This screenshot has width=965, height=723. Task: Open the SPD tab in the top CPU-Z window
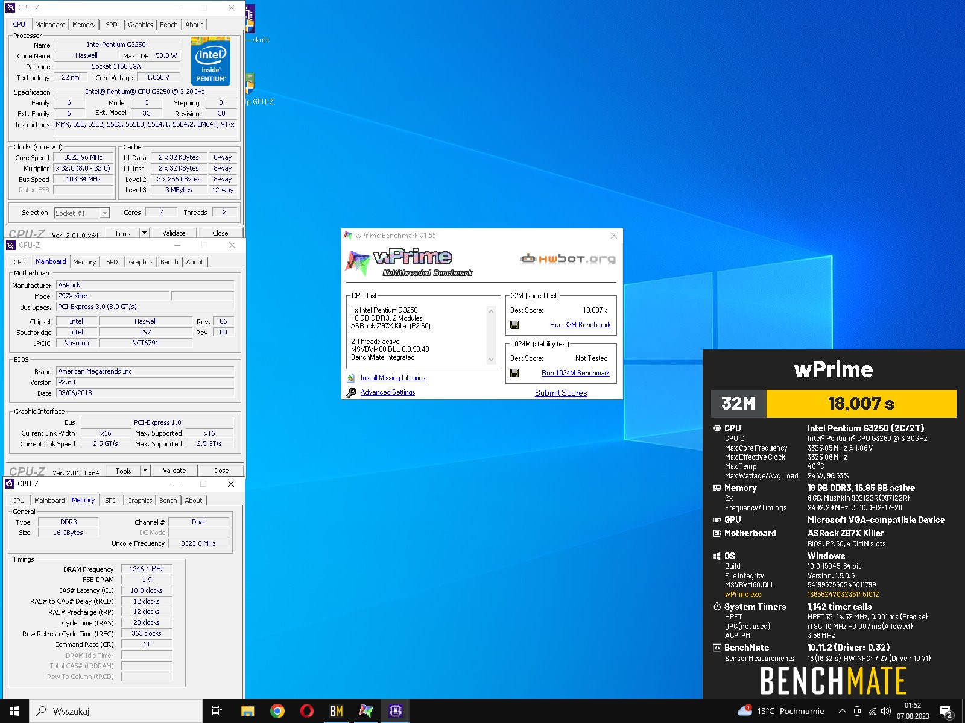tap(112, 25)
